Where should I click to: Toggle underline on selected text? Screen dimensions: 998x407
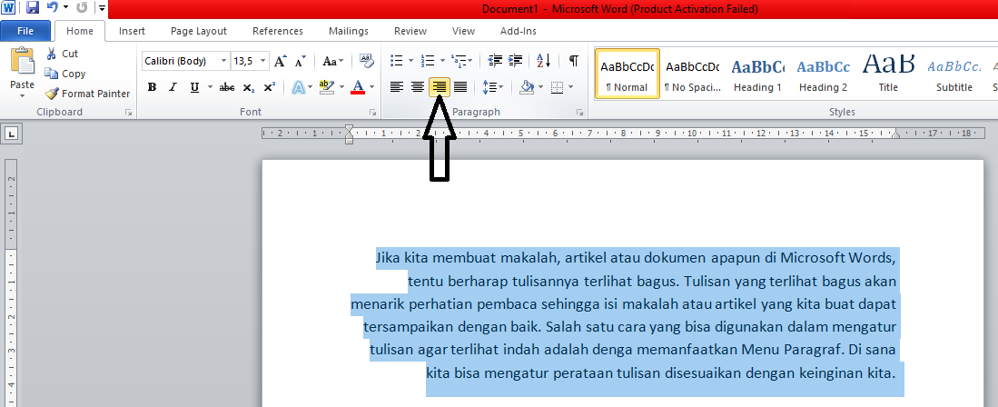194,87
